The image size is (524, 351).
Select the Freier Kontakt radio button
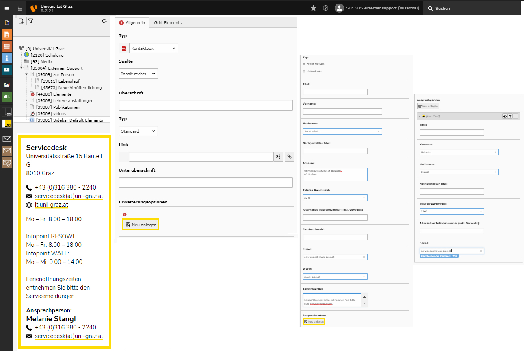coord(305,64)
